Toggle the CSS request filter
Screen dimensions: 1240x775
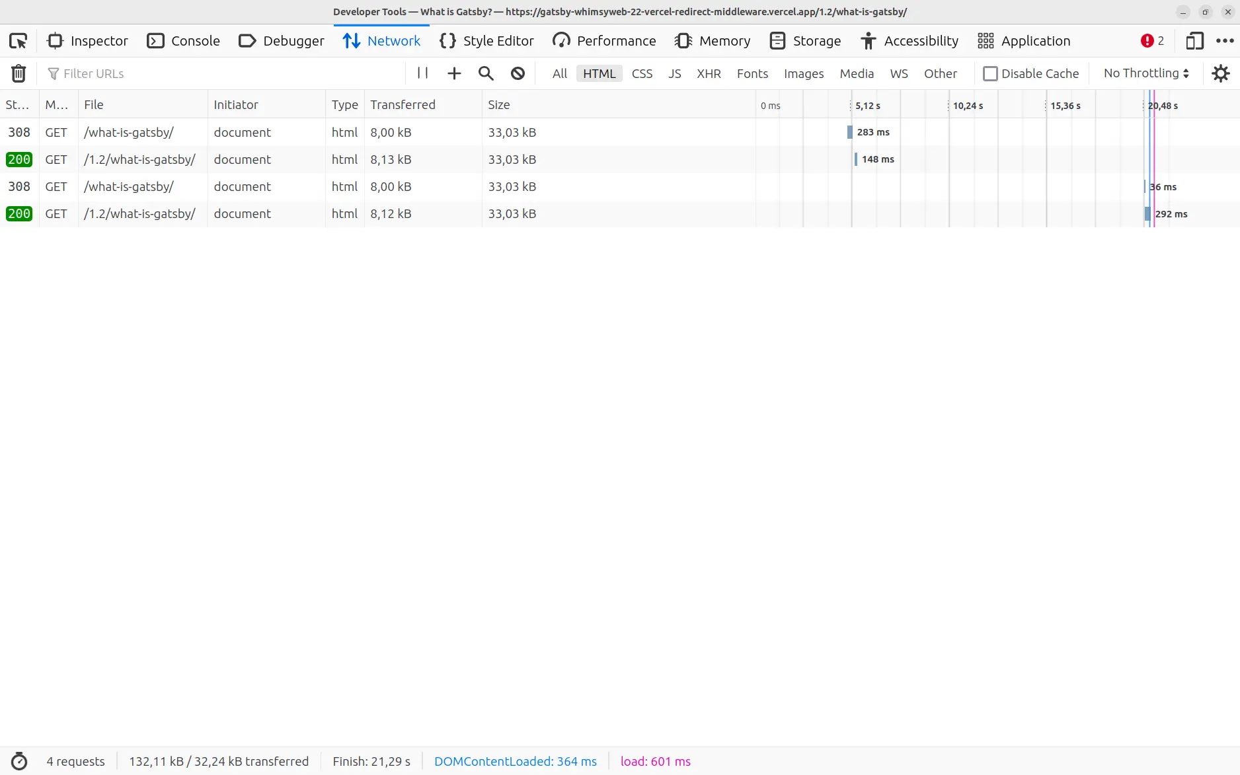(642, 73)
